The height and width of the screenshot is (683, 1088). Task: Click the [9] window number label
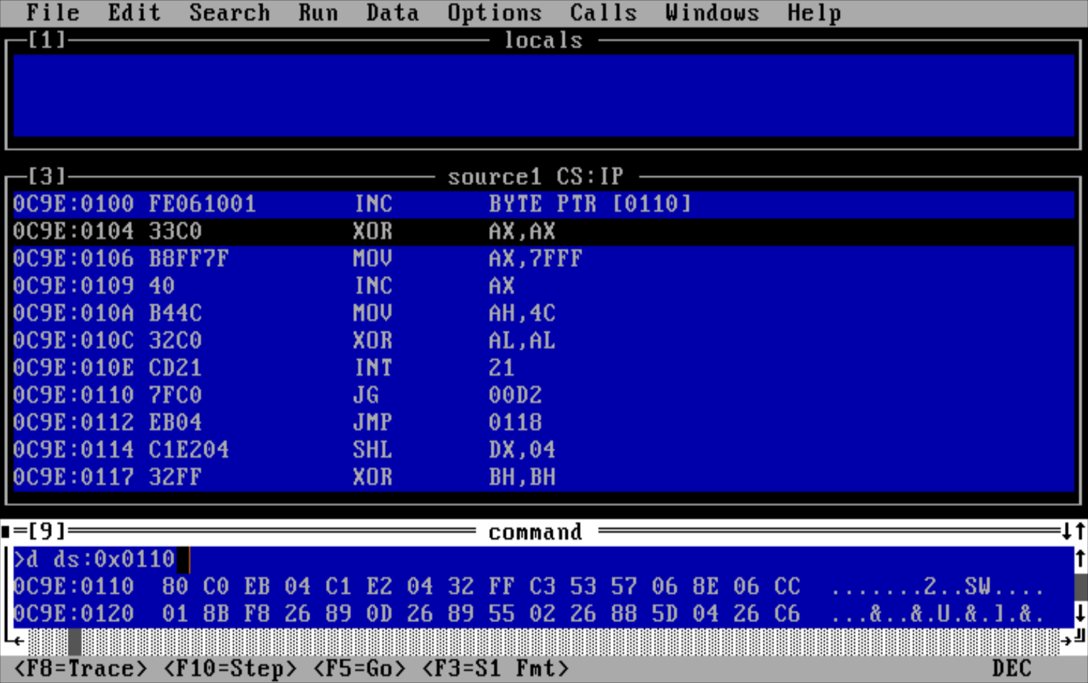click(47, 531)
